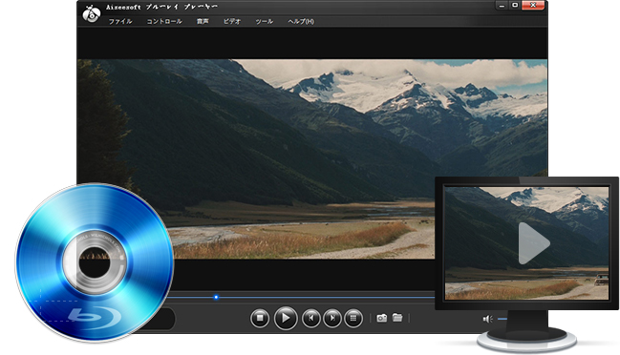Open the ファイル menu

[x=120, y=21]
